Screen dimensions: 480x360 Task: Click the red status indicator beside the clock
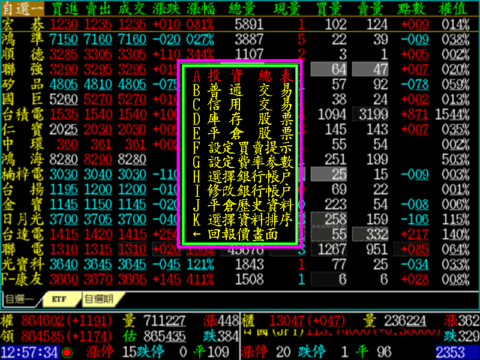click(67, 352)
